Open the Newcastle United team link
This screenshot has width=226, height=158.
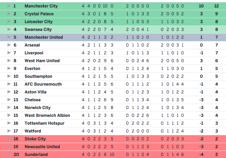point(42,147)
